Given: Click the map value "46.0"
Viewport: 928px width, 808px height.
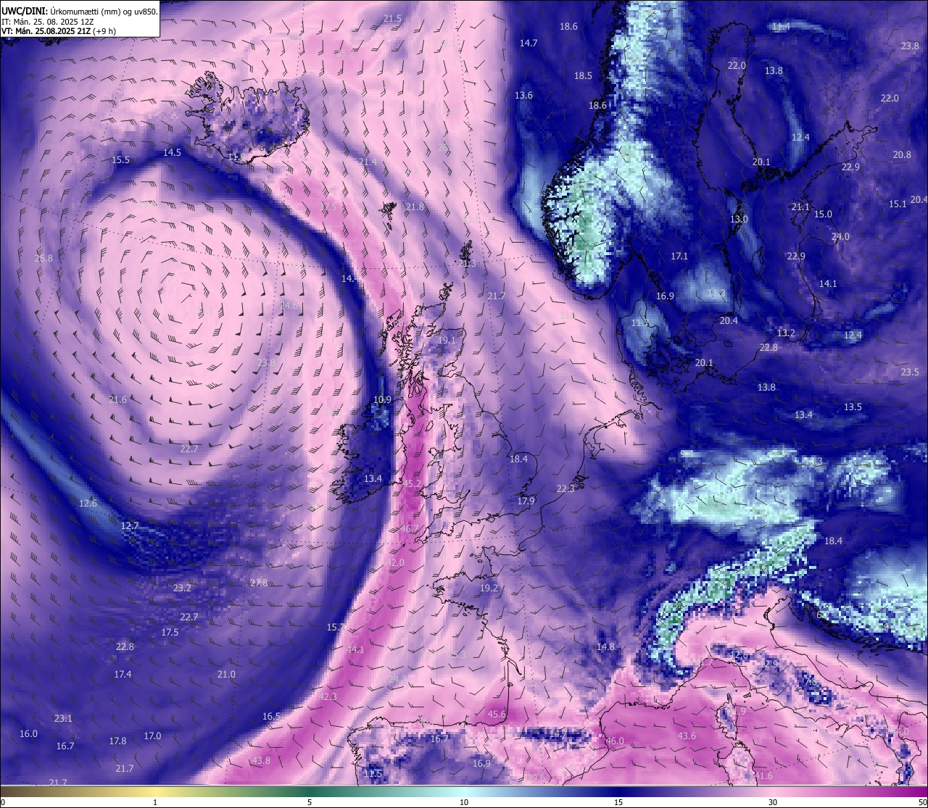Looking at the screenshot, I should [x=615, y=741].
